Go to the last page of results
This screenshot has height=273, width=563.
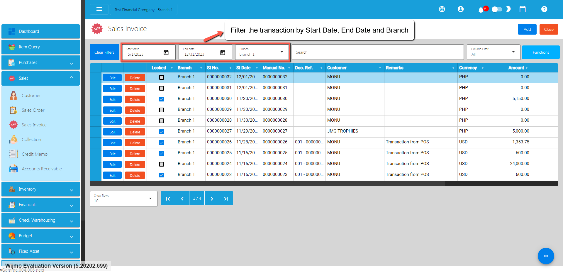tap(226, 199)
